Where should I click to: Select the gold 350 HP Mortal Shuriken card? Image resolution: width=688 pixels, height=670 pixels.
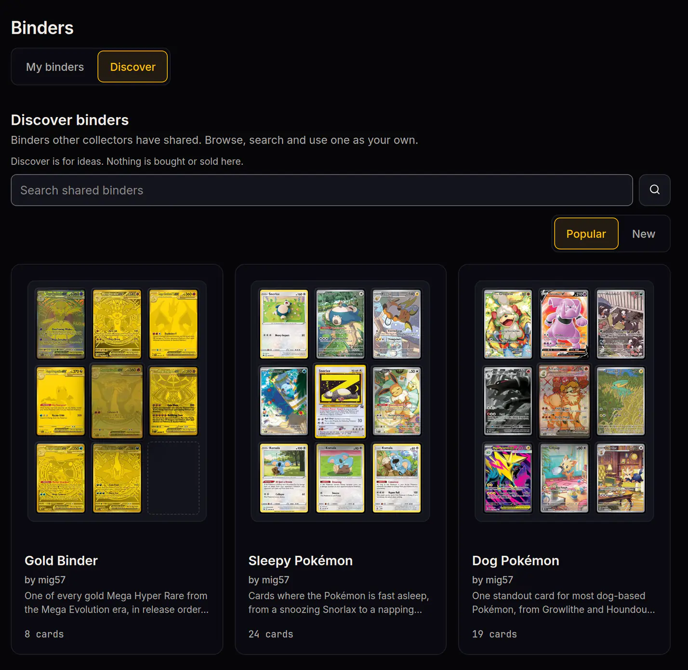click(61, 478)
